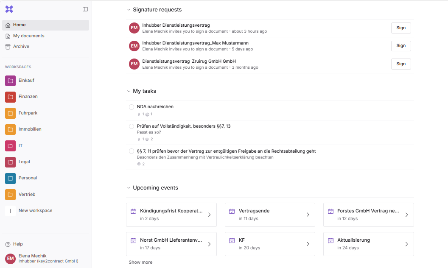Open the purple Einkauf workspace folder icon
Image resolution: width=448 pixels, height=268 pixels.
[11, 81]
